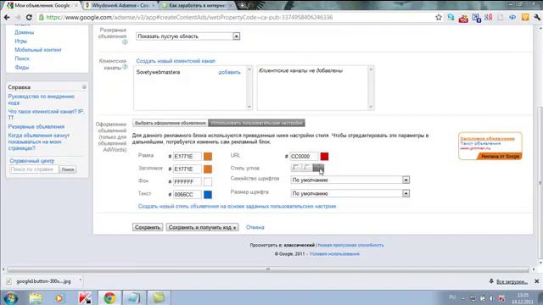Click the Отмена link

[x=255, y=227]
